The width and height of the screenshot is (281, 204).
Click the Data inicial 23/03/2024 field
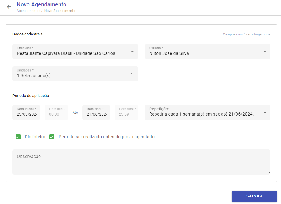pyautogui.click(x=26, y=113)
